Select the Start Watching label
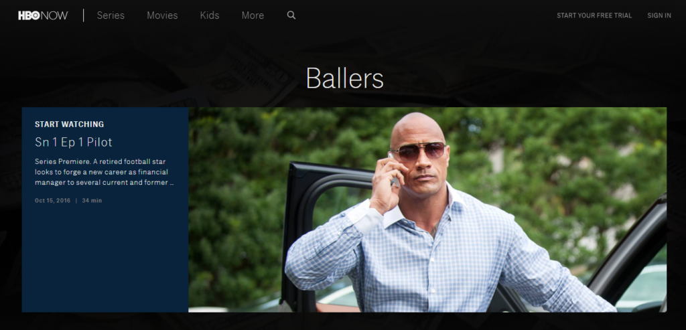686x330 pixels. tap(70, 124)
